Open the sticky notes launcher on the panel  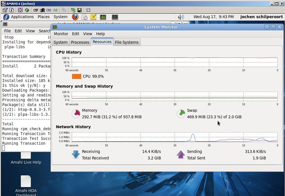[x=93, y=17]
